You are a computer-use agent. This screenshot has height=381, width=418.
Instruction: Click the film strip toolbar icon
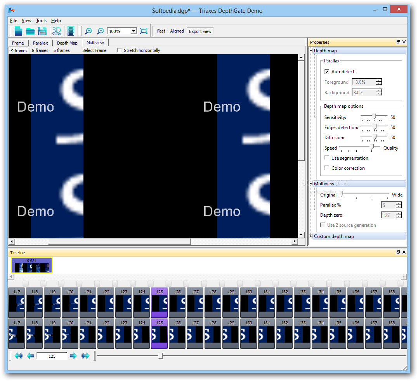[x=71, y=31]
